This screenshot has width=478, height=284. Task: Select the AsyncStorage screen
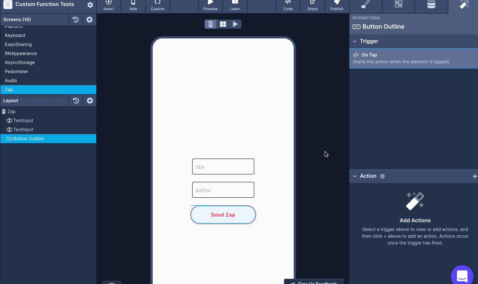click(x=48, y=63)
